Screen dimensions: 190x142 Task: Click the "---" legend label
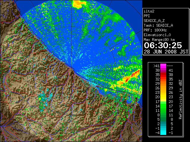[170, 66]
